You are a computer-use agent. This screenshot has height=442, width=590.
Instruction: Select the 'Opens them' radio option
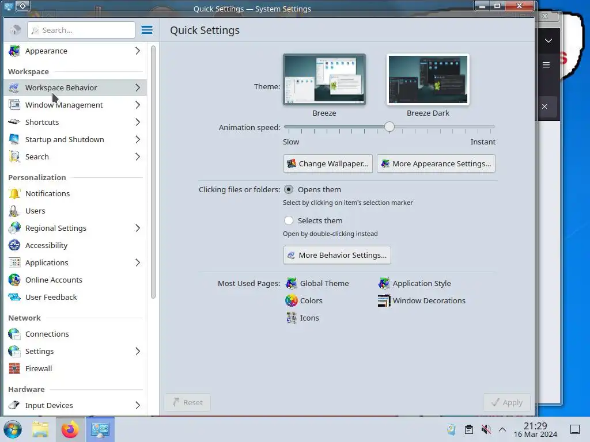pos(289,189)
